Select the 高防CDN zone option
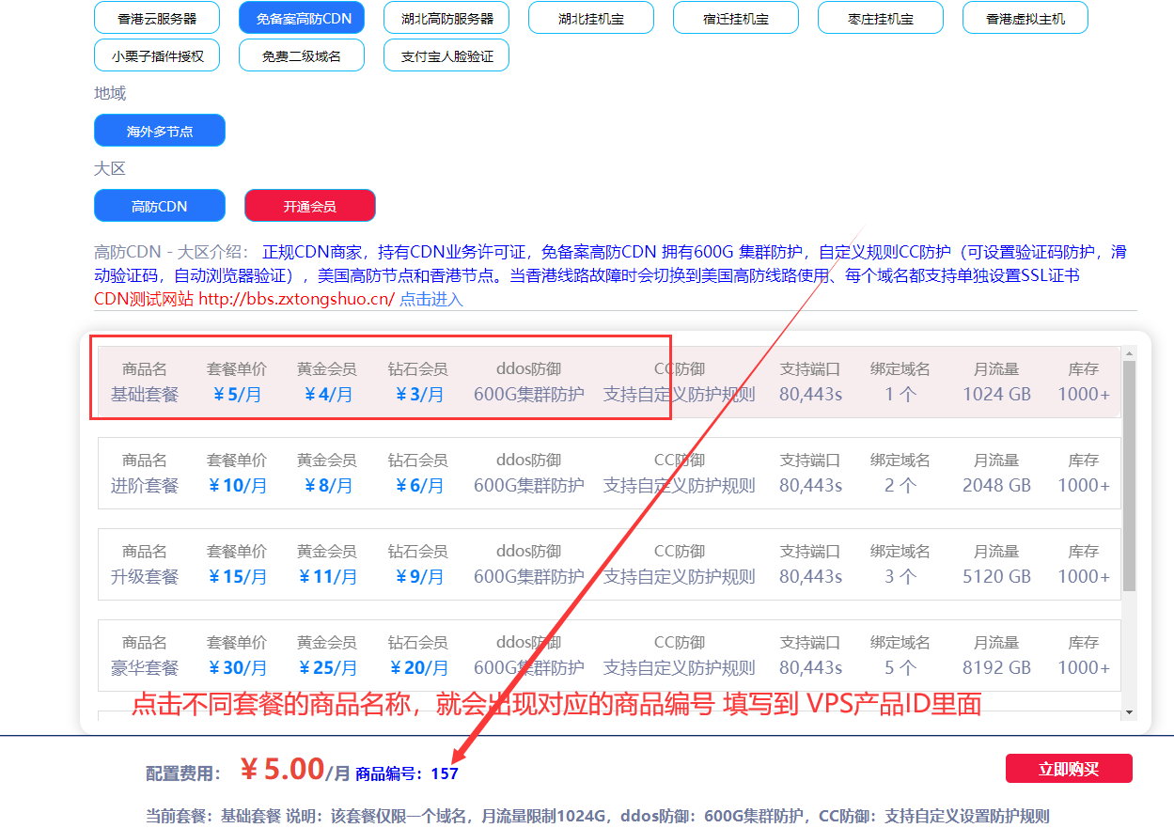Viewport: 1174px width, 828px height. click(160, 206)
